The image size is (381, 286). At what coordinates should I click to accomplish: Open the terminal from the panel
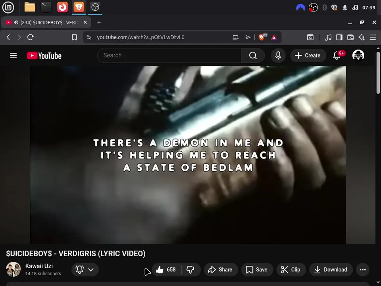(x=46, y=7)
